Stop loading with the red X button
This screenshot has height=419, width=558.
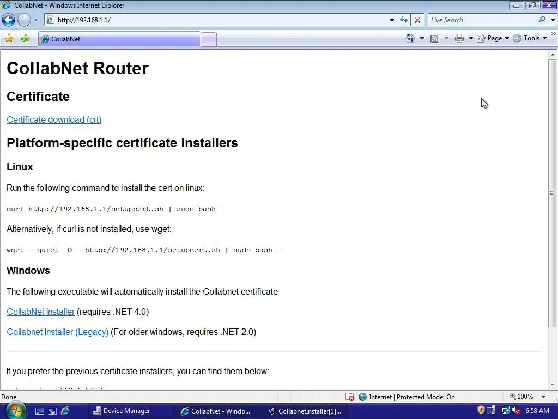[x=417, y=20]
